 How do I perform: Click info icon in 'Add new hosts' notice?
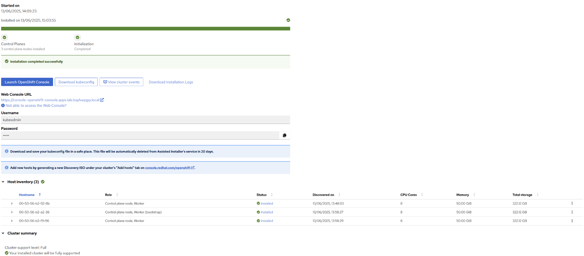point(7,168)
